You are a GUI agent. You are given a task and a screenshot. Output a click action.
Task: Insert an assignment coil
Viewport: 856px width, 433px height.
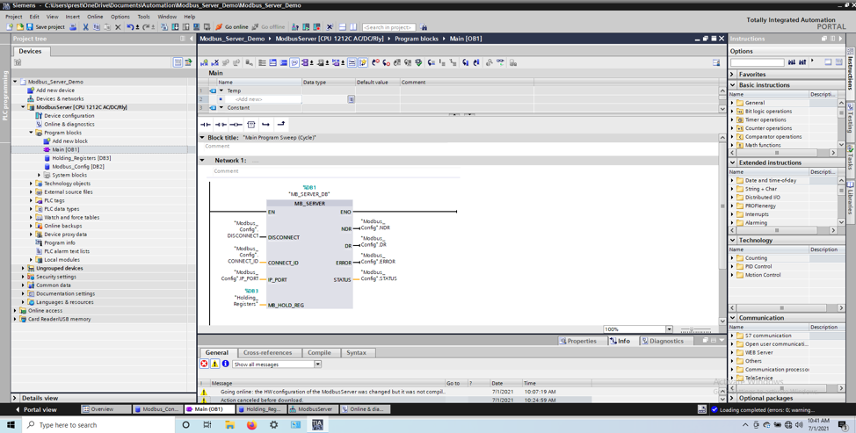[x=236, y=125]
